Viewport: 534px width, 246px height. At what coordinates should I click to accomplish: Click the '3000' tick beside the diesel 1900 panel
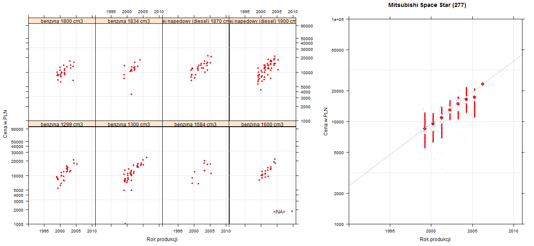tap(306, 98)
